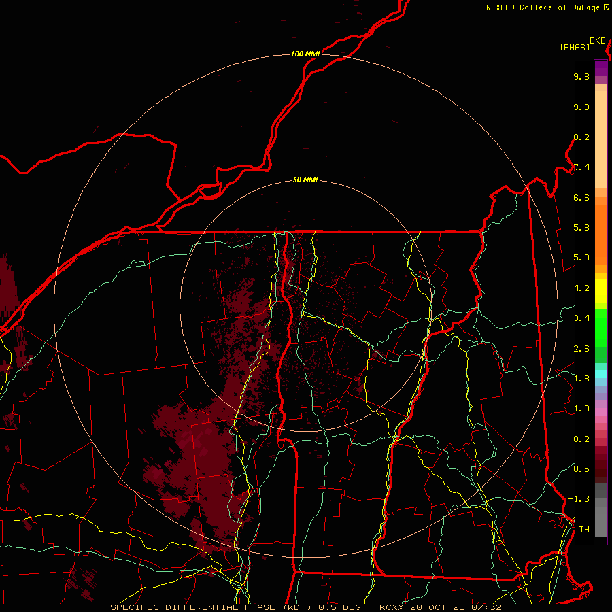Click the DKD unit label above the color scale
Viewport: 612px width, 612px height.
598,41
